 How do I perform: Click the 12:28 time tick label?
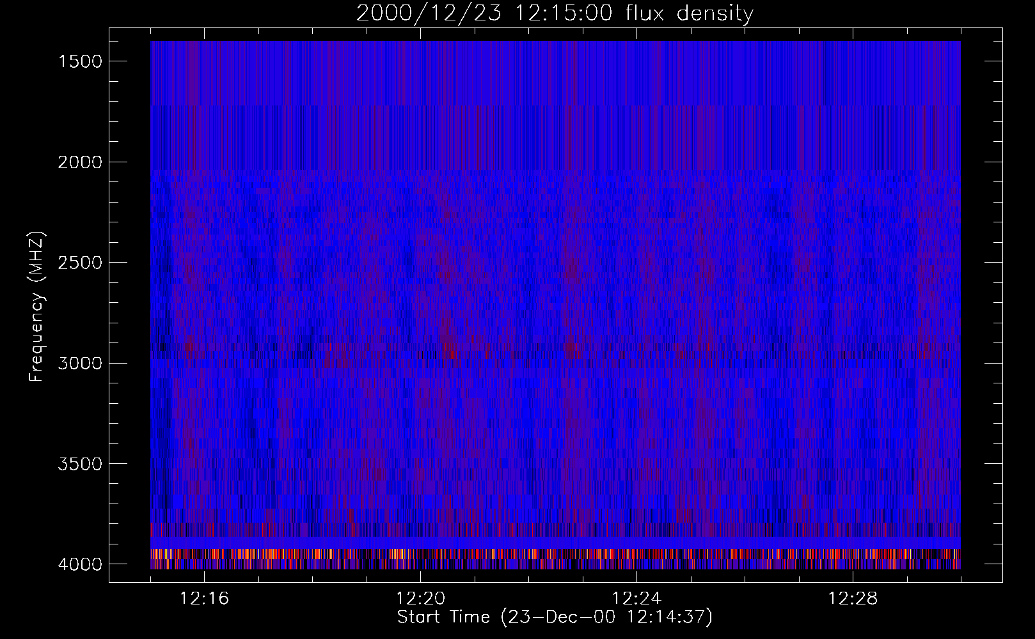click(853, 599)
